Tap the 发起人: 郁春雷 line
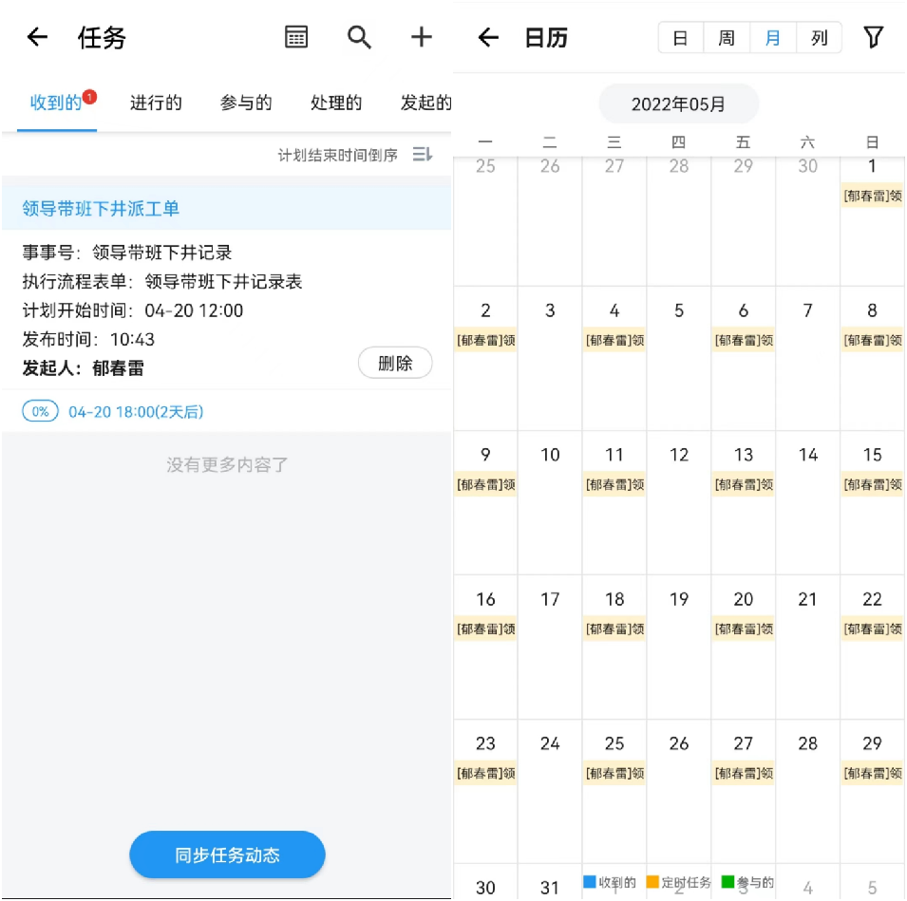 pos(84,368)
